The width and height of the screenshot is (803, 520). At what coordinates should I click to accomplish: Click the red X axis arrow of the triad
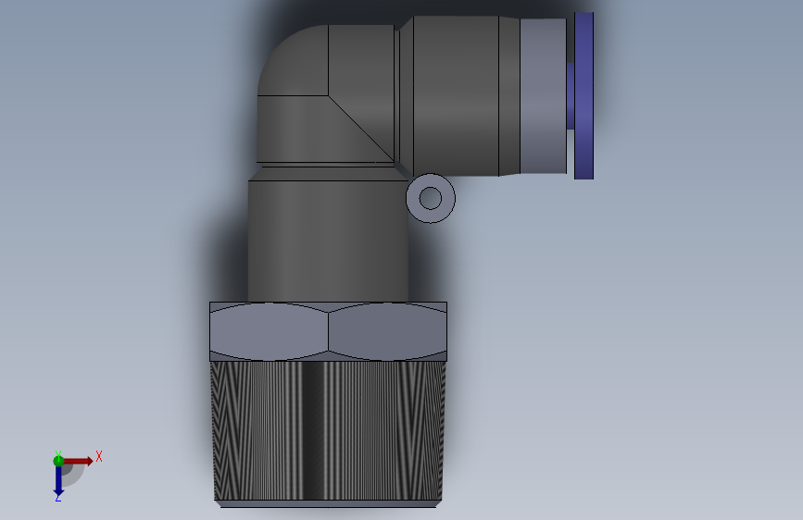(78, 461)
